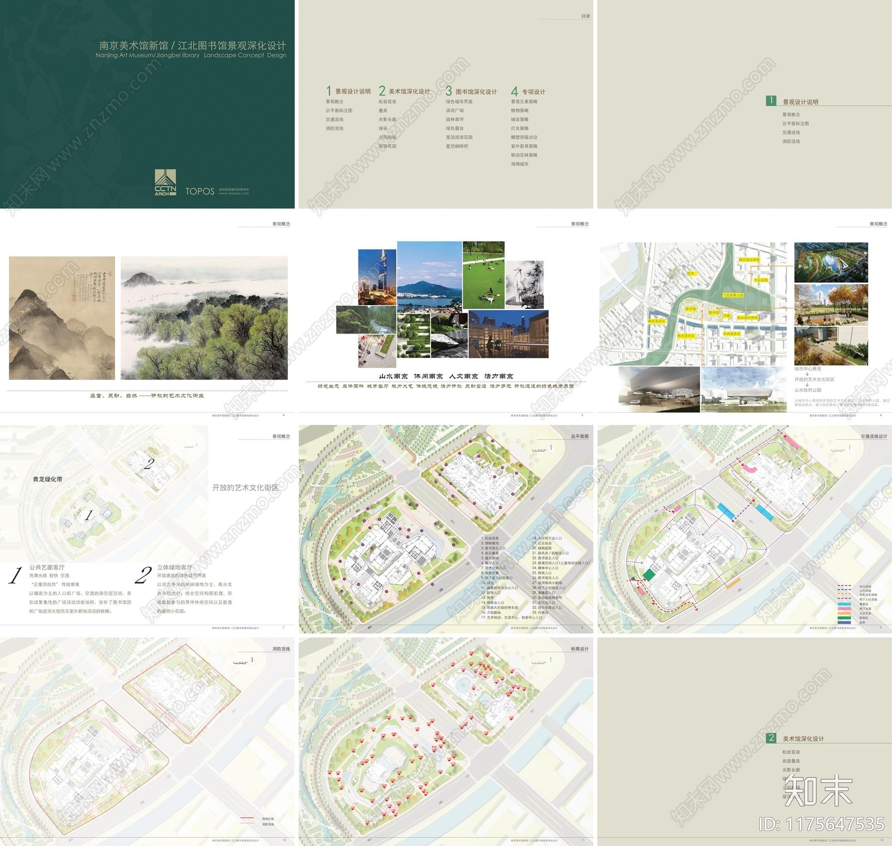Screen dimensions: 892x846
Task: Click contents entry 海绵城市
Action: pos(520,164)
